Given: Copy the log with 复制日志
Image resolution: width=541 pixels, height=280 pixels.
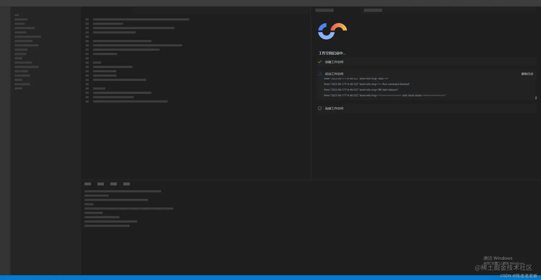Looking at the screenshot, I should tap(527, 74).
